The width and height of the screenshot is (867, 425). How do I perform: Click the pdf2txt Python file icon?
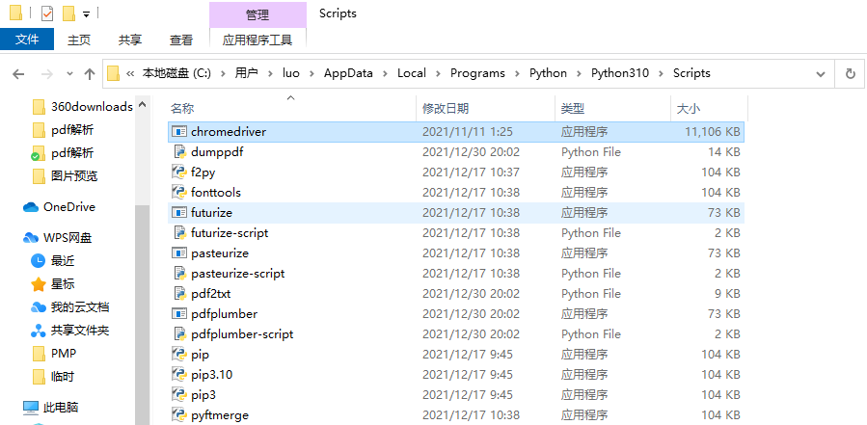(178, 294)
